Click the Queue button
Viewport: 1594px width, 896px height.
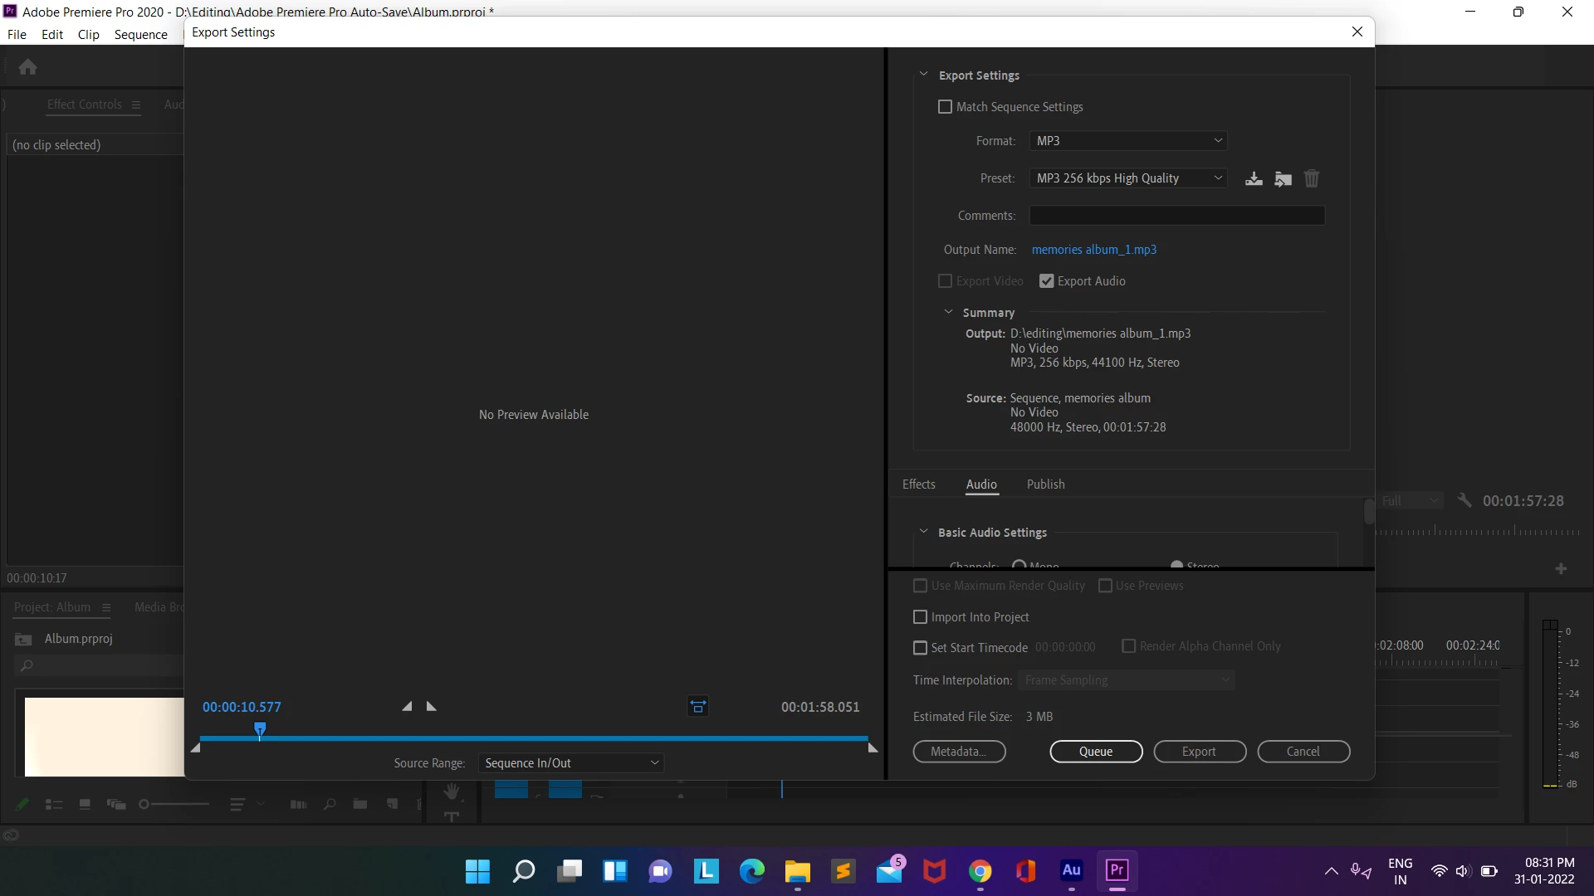pos(1096,752)
